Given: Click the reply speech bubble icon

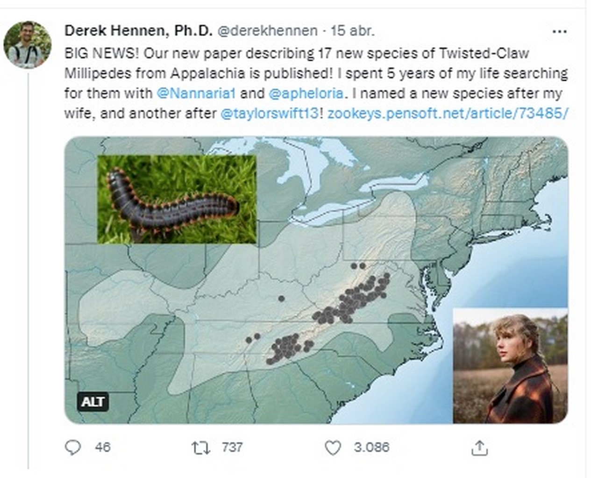Looking at the screenshot, I should [72, 448].
